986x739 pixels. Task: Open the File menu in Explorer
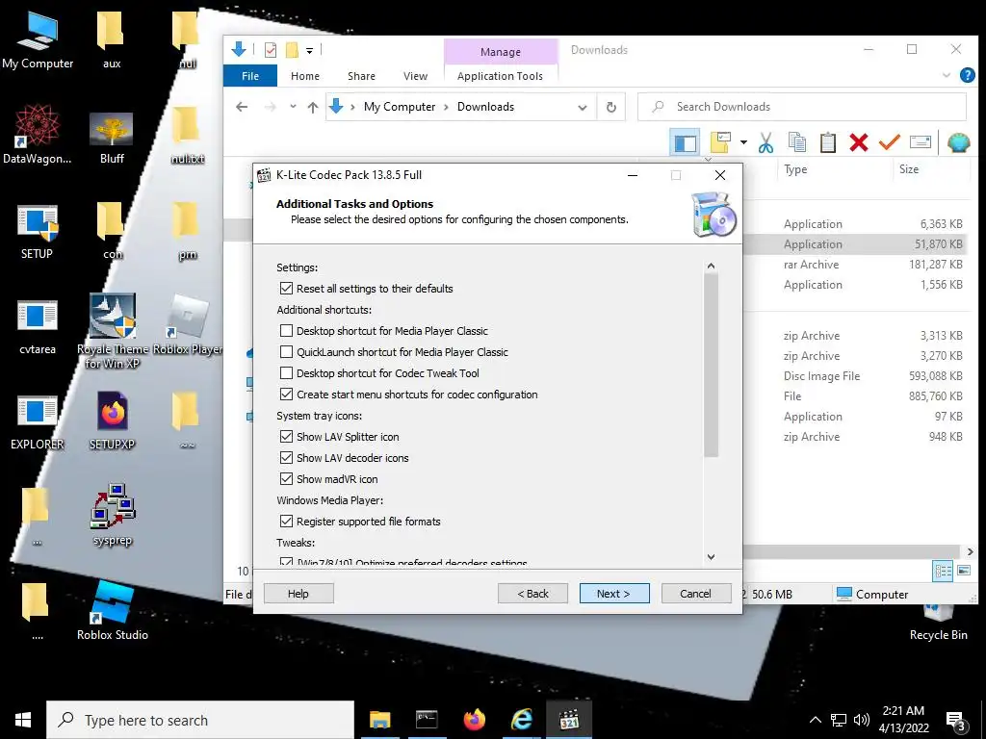tap(250, 75)
